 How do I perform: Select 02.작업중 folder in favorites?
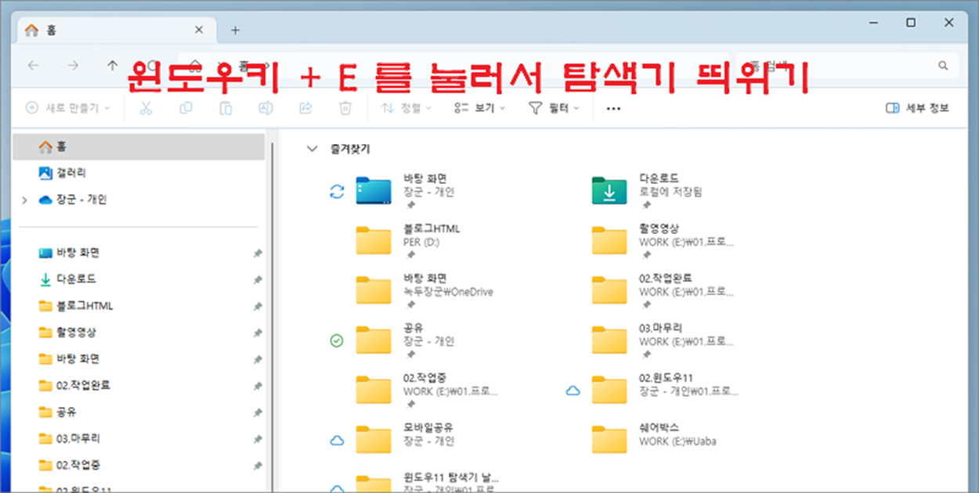[427, 390]
